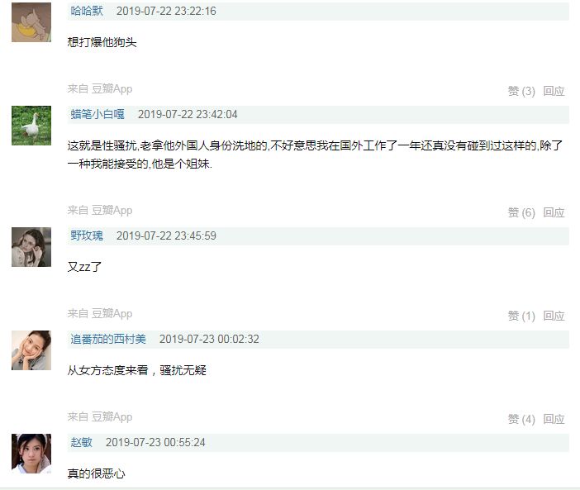
Task: Open 野玫瑰 user avatar
Action: point(31,247)
